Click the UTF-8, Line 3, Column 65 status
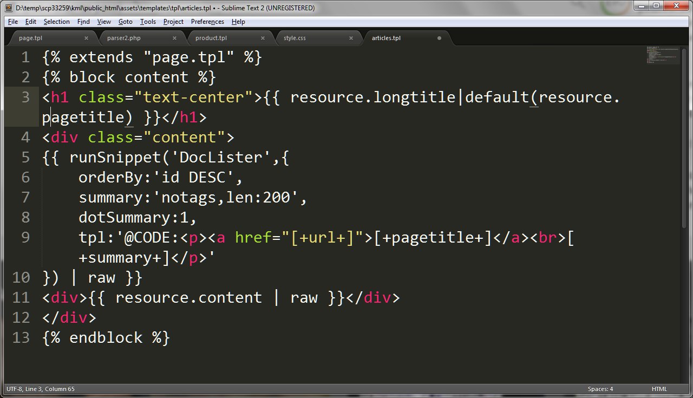The width and height of the screenshot is (693, 398). pos(41,389)
